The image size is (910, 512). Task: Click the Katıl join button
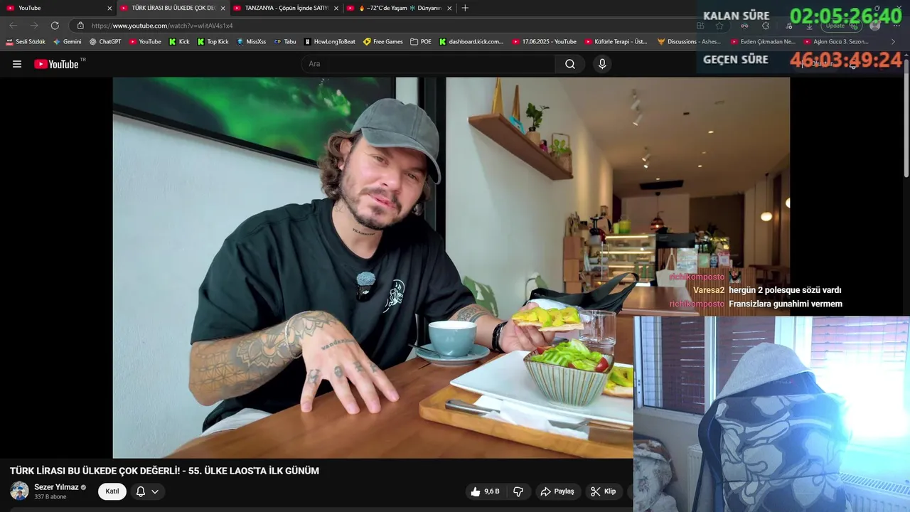tap(112, 491)
